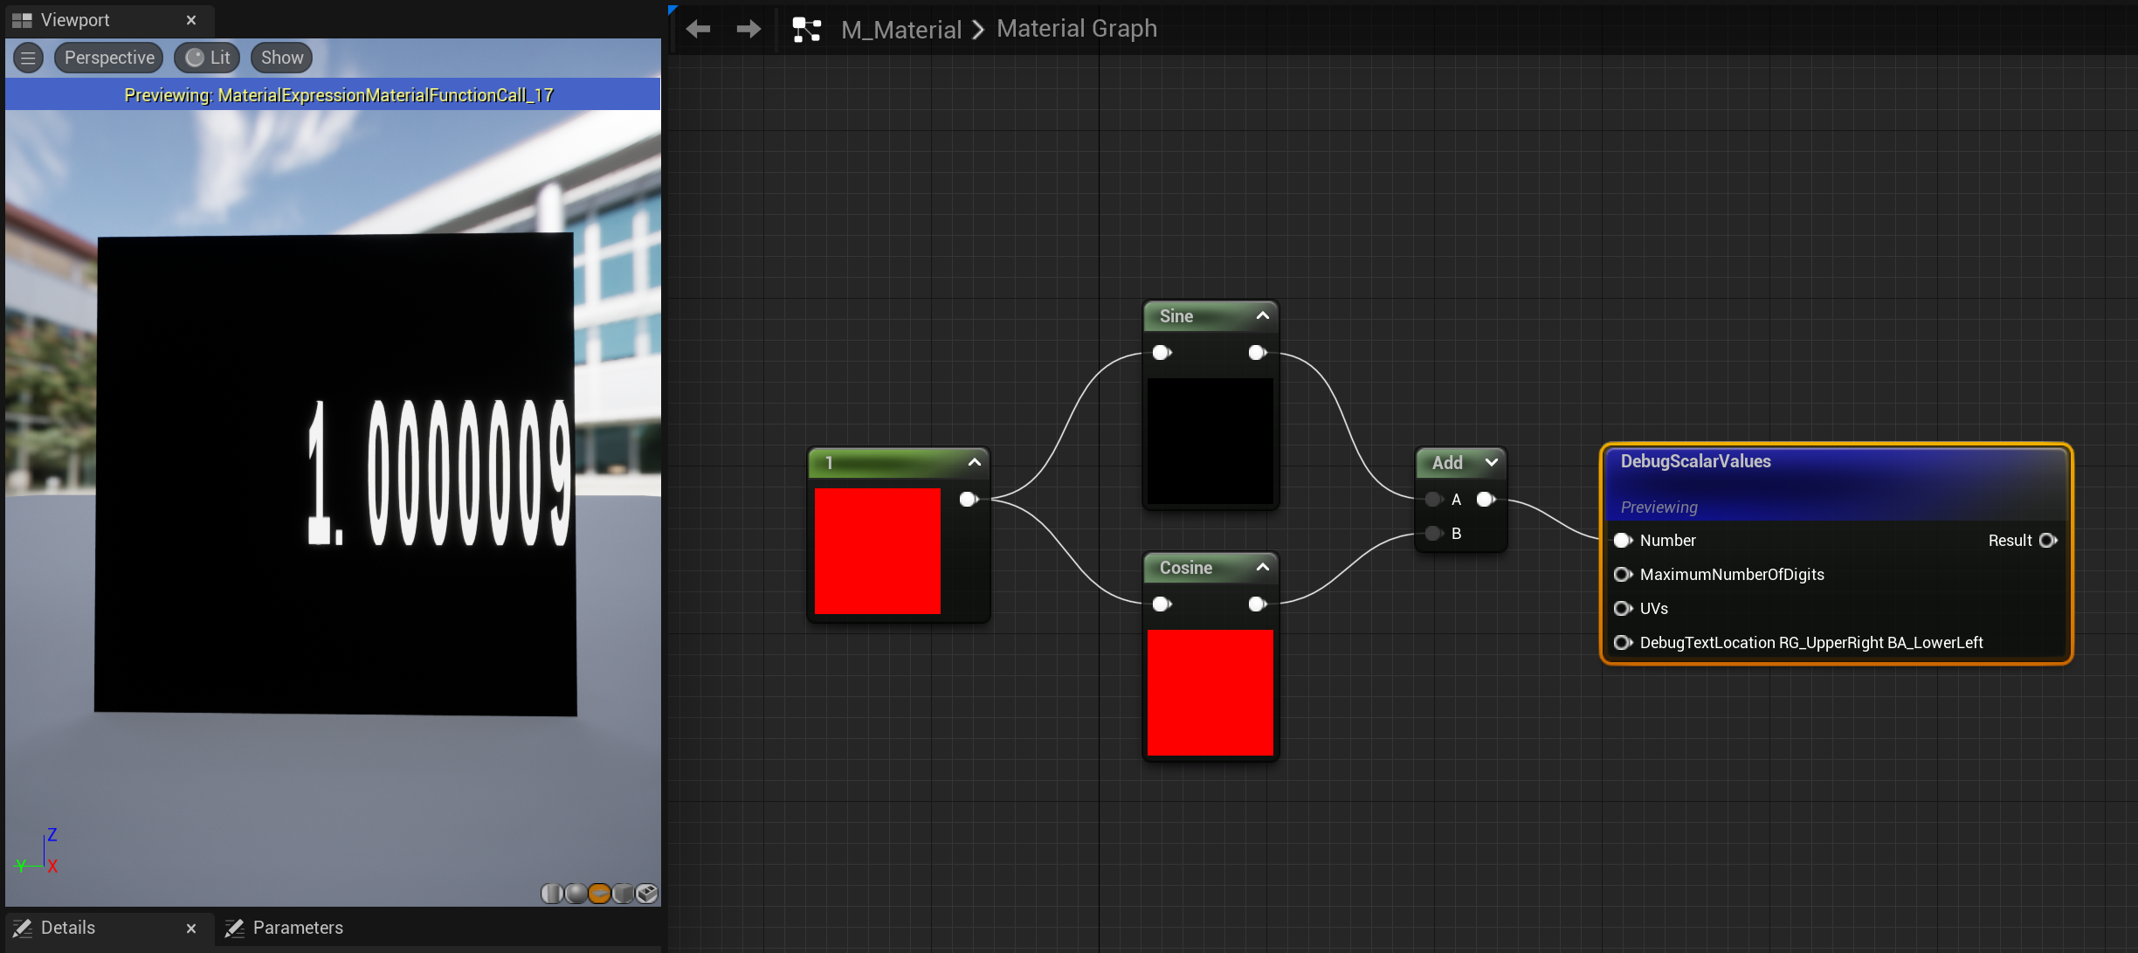Navigate forward in the graph history
Screen dimensions: 2138x953
[x=748, y=30]
